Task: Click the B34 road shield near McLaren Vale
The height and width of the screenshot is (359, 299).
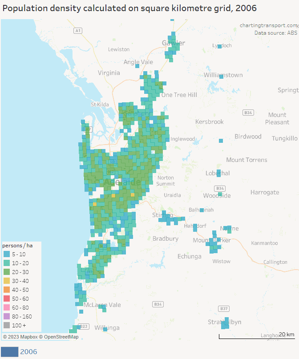Action: click(x=158, y=304)
